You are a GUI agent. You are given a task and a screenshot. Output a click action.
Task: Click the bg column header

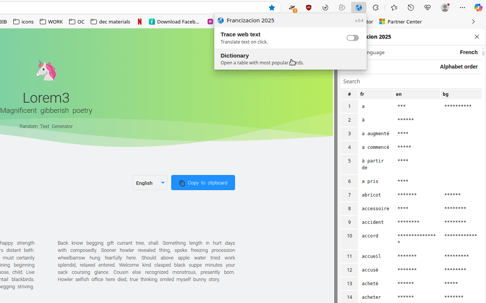click(x=461, y=94)
